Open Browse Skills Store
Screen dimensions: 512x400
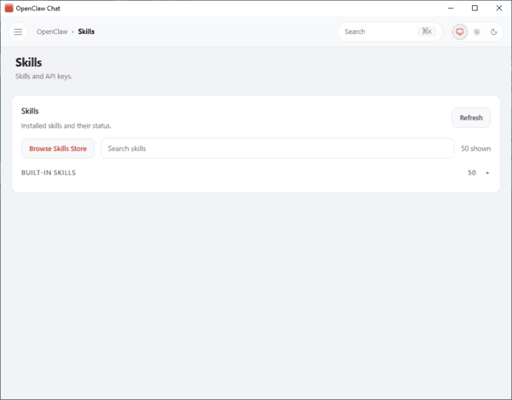coord(58,148)
